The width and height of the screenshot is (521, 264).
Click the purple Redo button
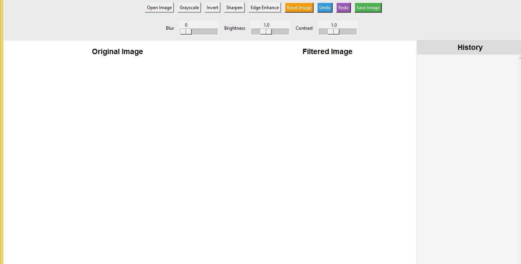(343, 8)
